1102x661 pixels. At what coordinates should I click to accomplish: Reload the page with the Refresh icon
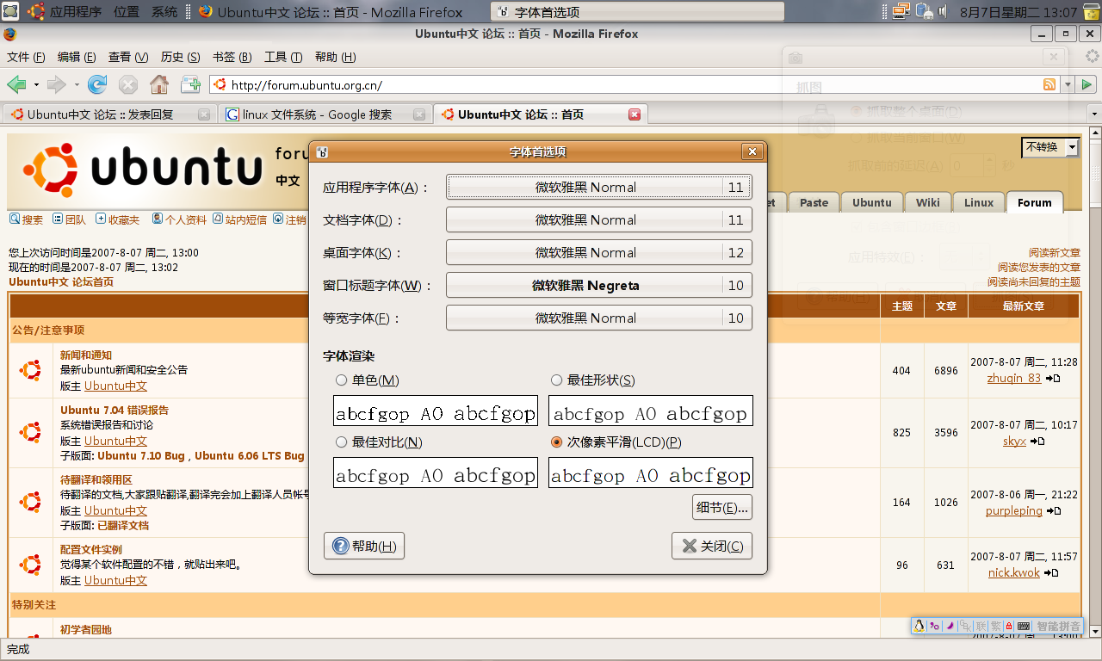[97, 84]
